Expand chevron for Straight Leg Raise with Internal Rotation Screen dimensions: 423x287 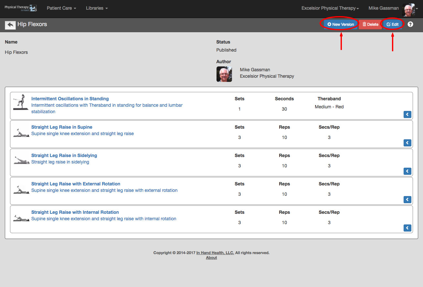point(407,228)
